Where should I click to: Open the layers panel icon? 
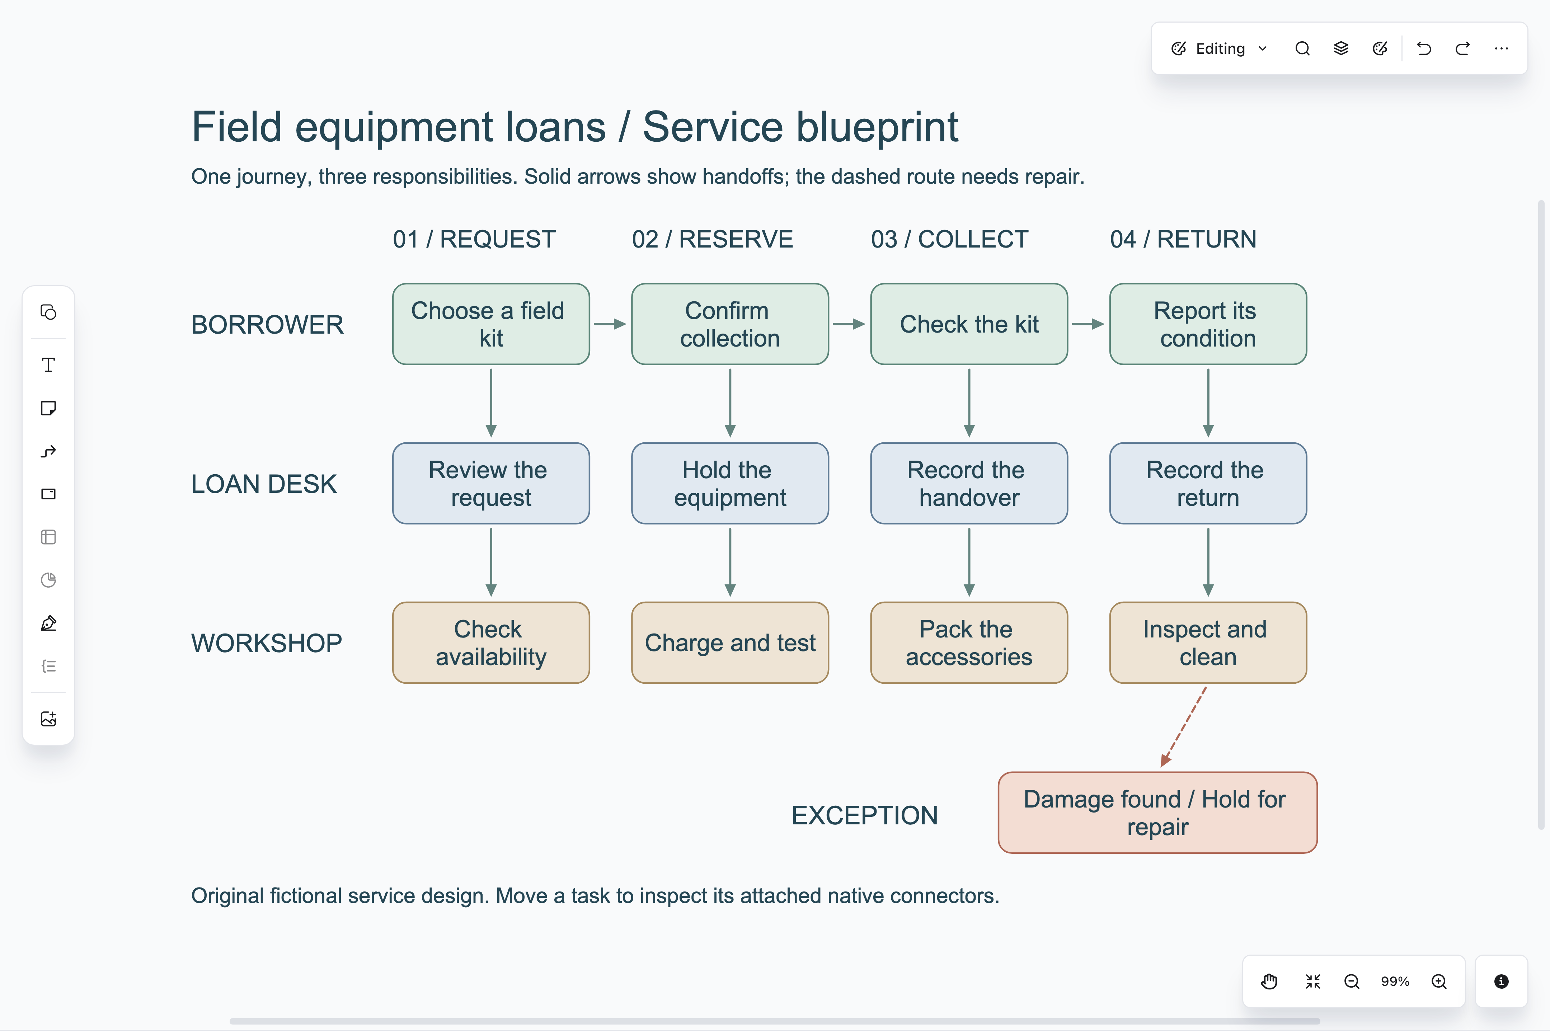click(1341, 49)
